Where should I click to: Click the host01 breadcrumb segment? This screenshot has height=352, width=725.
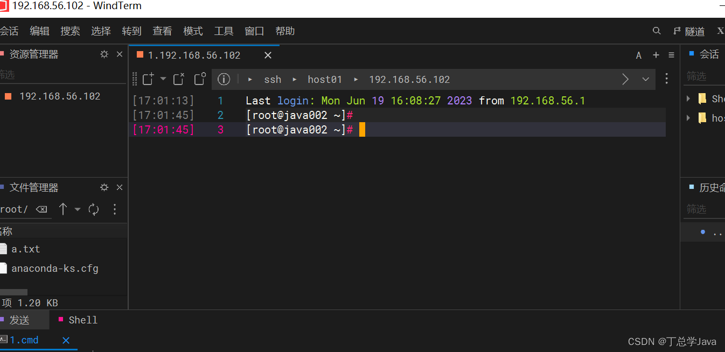[325, 80]
